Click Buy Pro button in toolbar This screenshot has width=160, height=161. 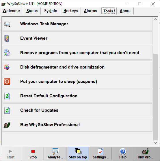coord(145,154)
